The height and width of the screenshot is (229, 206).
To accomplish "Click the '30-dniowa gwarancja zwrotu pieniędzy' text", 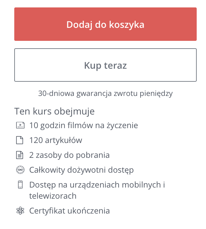I will point(105,93).
